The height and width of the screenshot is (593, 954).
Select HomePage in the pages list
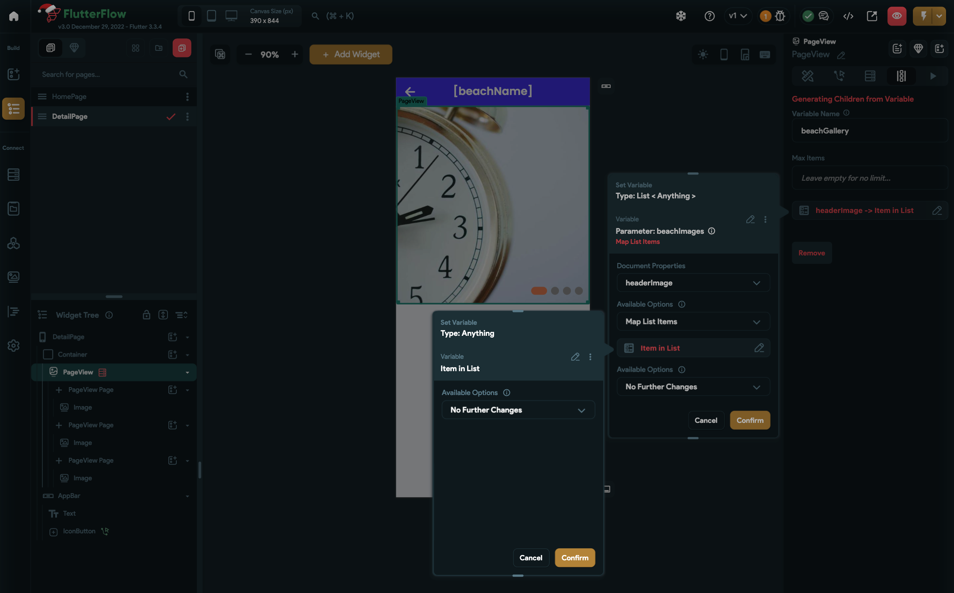pyautogui.click(x=69, y=97)
